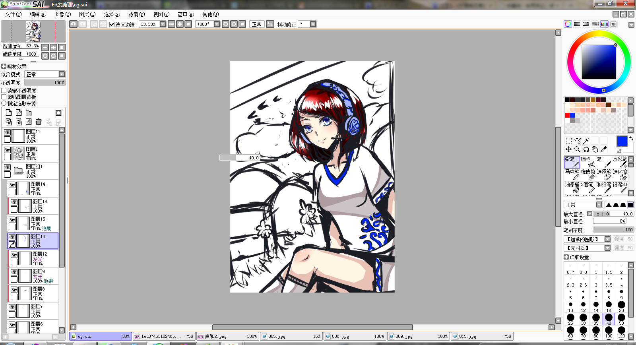
Task: Enable 锁定不透明度 checkbox
Action: click(x=4, y=91)
